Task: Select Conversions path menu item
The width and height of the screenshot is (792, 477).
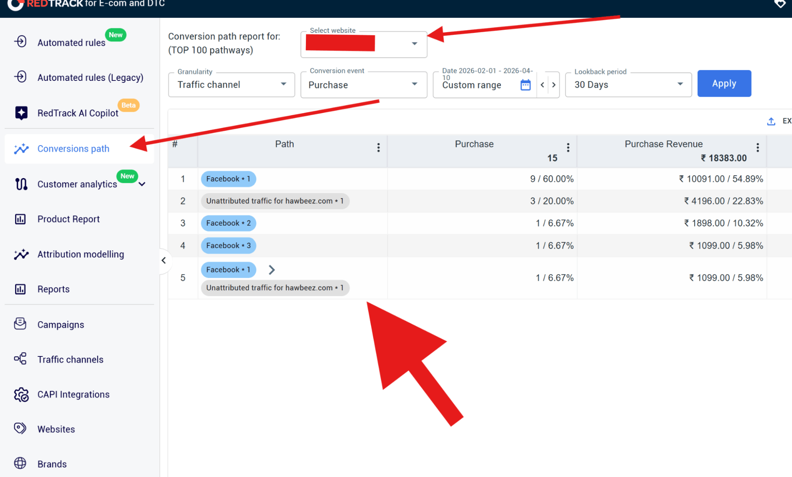Action: click(79, 149)
